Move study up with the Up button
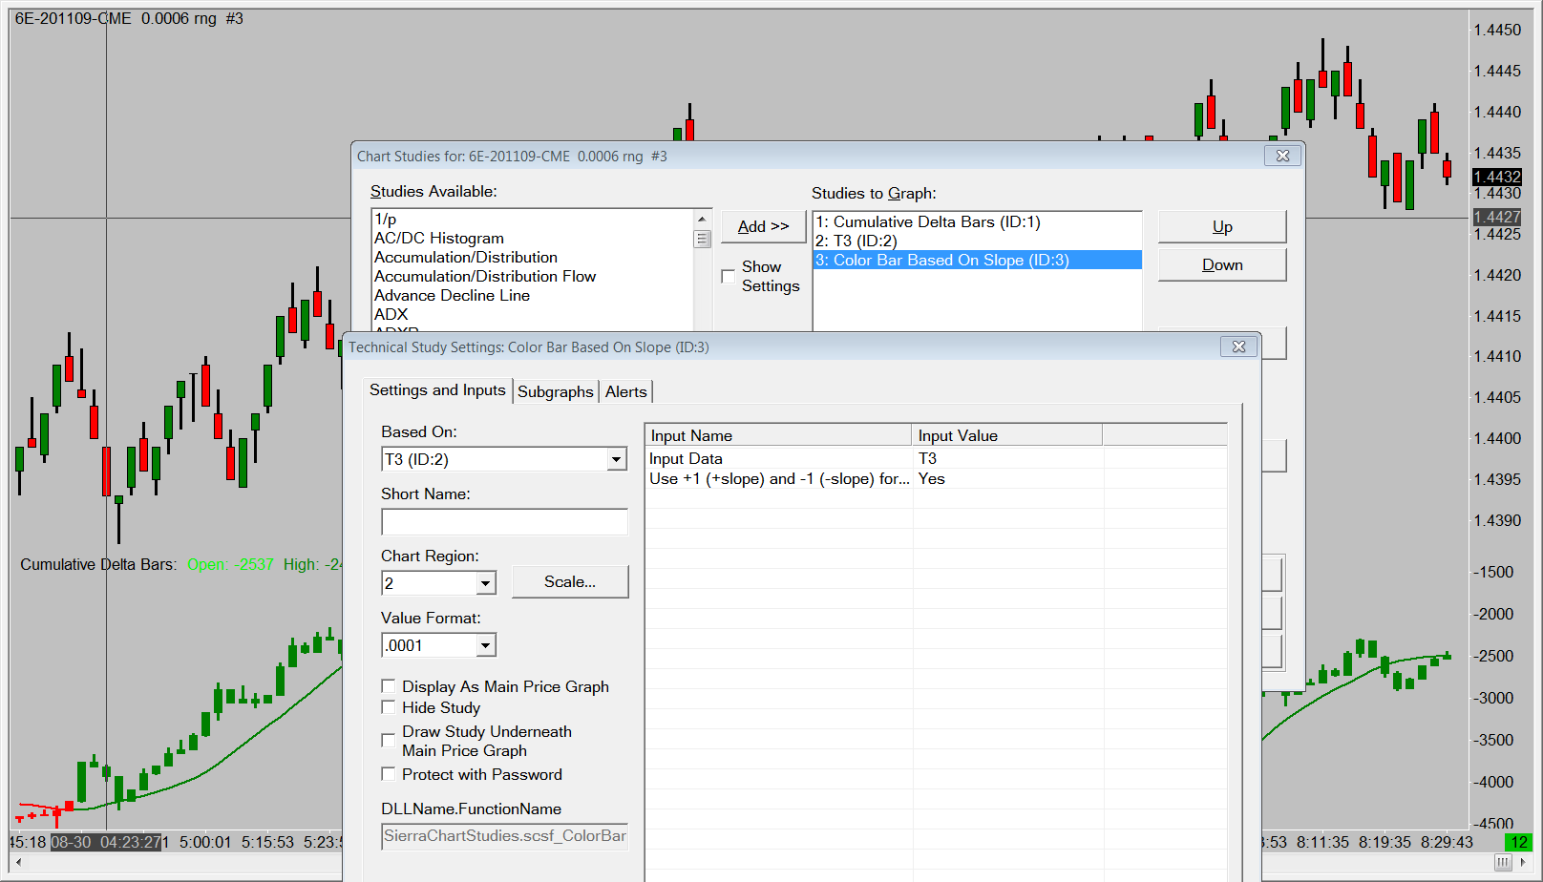This screenshot has height=882, width=1543. pos(1222,226)
